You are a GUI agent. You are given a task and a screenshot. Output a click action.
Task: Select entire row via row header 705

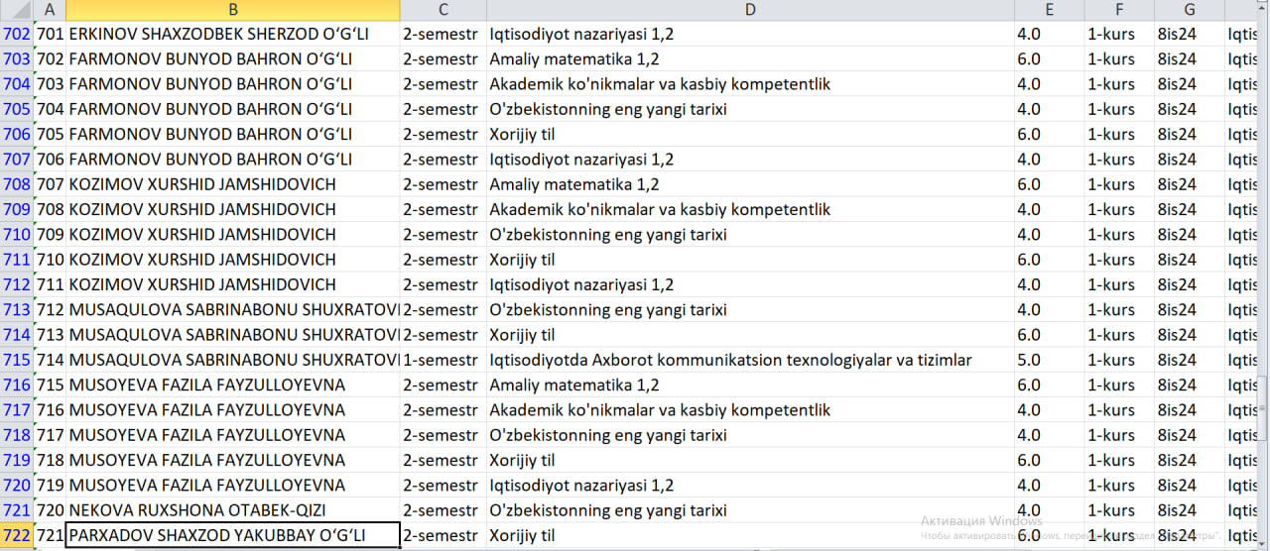(x=17, y=109)
